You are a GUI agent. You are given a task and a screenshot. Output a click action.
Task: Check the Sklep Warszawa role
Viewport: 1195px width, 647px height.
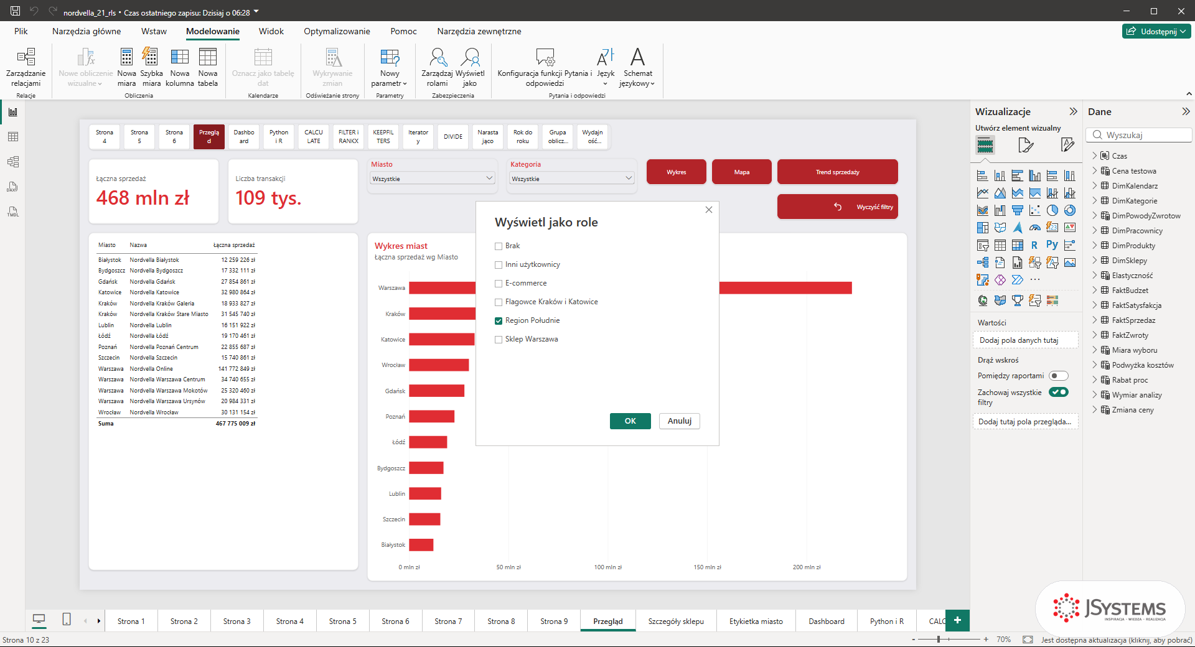coord(499,340)
